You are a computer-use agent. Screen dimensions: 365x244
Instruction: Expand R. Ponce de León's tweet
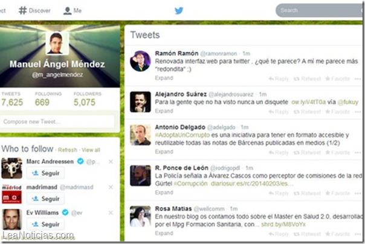pyautogui.click(x=164, y=193)
